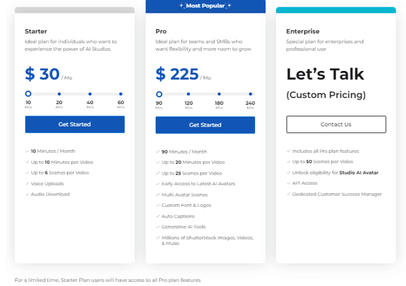Click Get Started under the Pro plan
406x286 pixels.
coord(205,125)
